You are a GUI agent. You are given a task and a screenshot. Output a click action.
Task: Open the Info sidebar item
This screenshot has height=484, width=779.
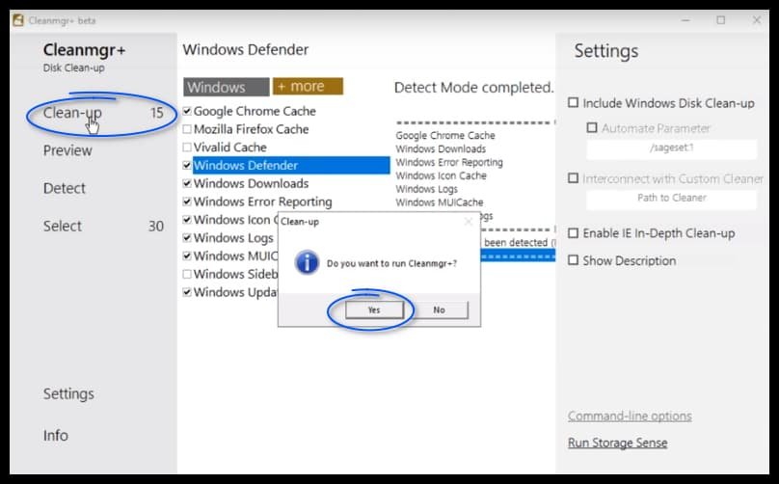(x=56, y=435)
